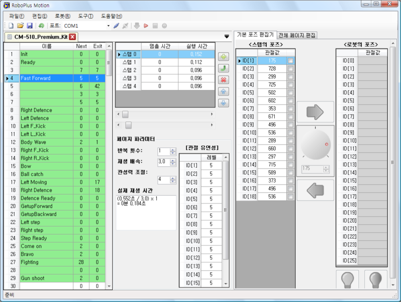Click the motion page list scroll-down arrow
The width and height of the screenshot is (401, 302).
click(109, 286)
